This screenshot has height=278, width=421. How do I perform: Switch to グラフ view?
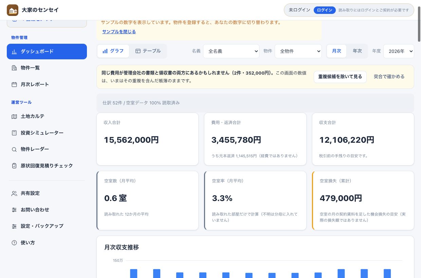113,51
